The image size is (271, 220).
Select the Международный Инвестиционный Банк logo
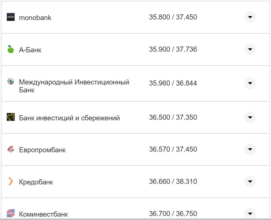10,82
